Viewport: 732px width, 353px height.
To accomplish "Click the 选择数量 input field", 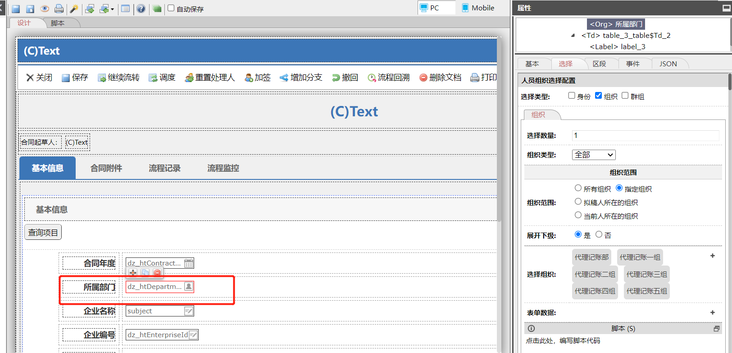I will coord(646,135).
